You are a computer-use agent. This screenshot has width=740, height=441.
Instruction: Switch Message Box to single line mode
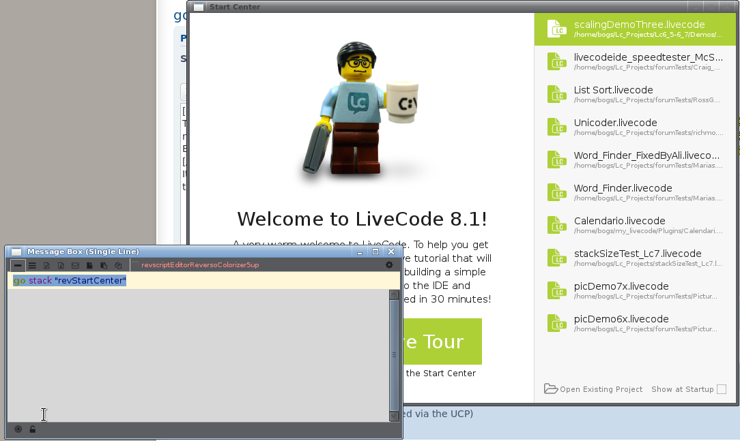pos(18,265)
